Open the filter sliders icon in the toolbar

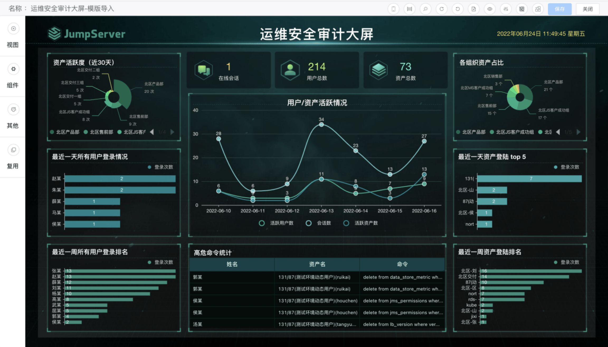tap(506, 9)
